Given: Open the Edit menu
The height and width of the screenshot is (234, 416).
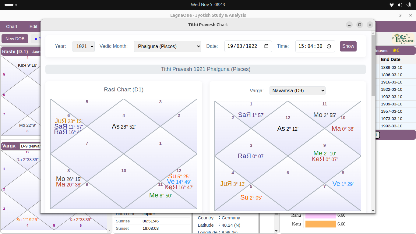Looking at the screenshot, I should pos(33,27).
